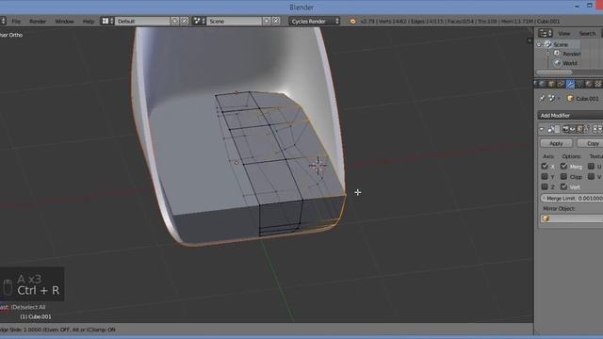The image size is (603, 339).
Task: Click the Mirror modifier type icon
Action: 551,129
